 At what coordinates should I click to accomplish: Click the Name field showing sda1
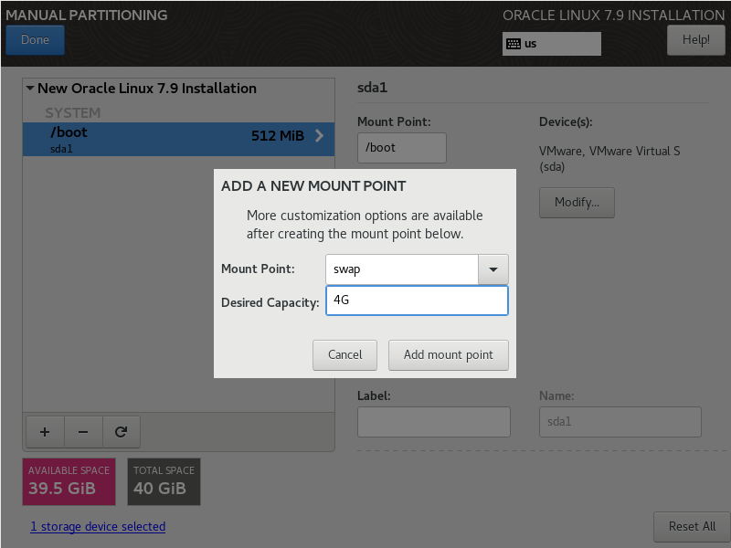click(620, 422)
